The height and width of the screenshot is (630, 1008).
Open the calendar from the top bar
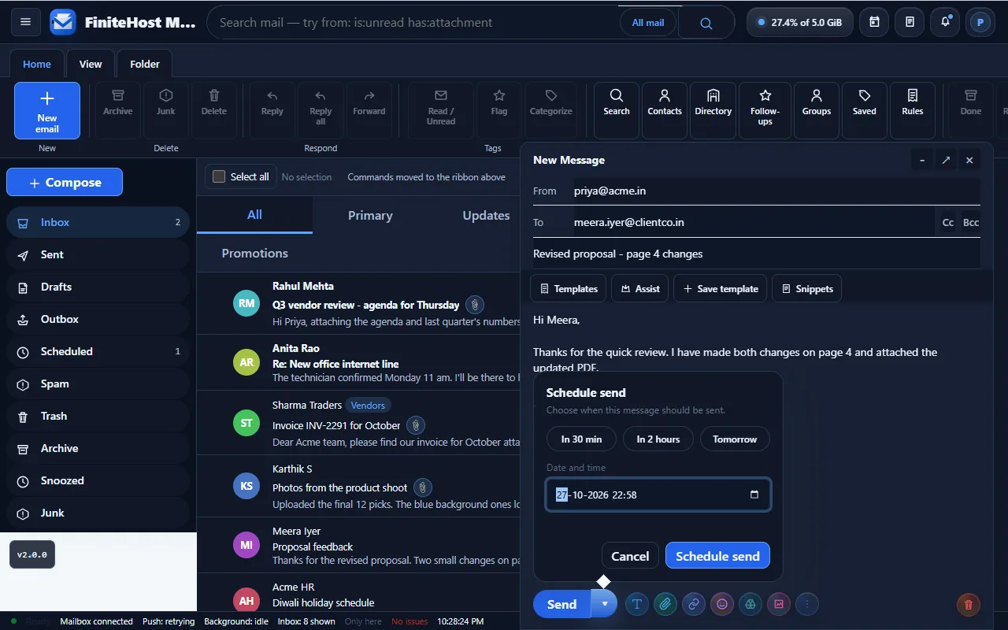874,22
